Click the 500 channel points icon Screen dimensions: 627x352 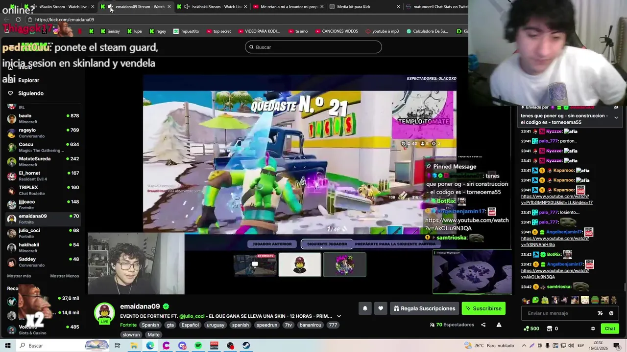click(531, 329)
